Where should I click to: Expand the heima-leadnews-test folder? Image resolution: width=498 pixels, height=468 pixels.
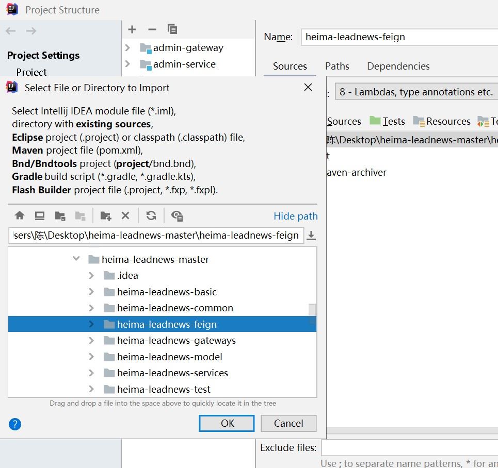click(91, 389)
